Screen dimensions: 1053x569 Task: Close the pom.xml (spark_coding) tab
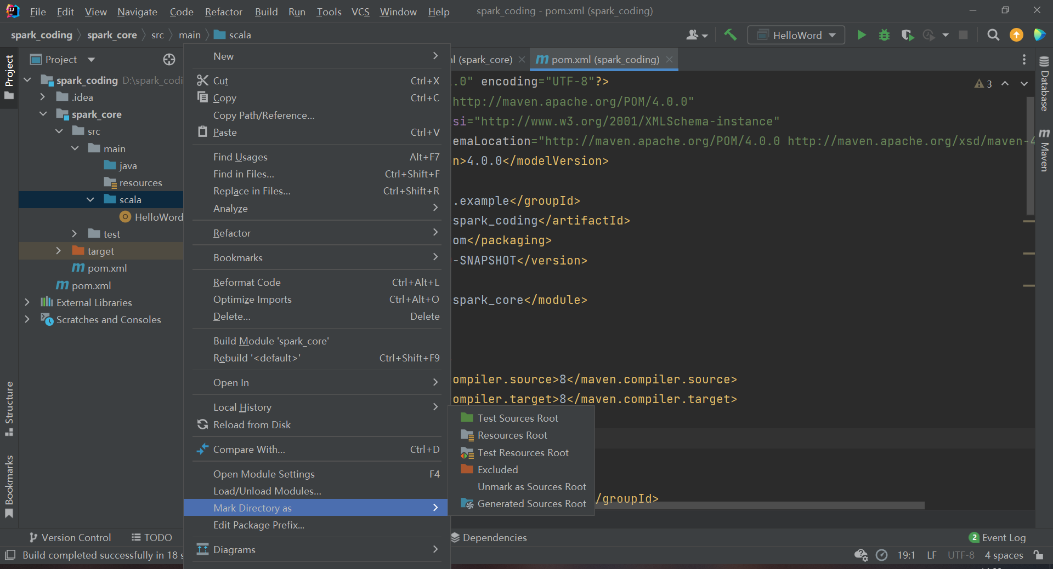[x=669, y=59]
